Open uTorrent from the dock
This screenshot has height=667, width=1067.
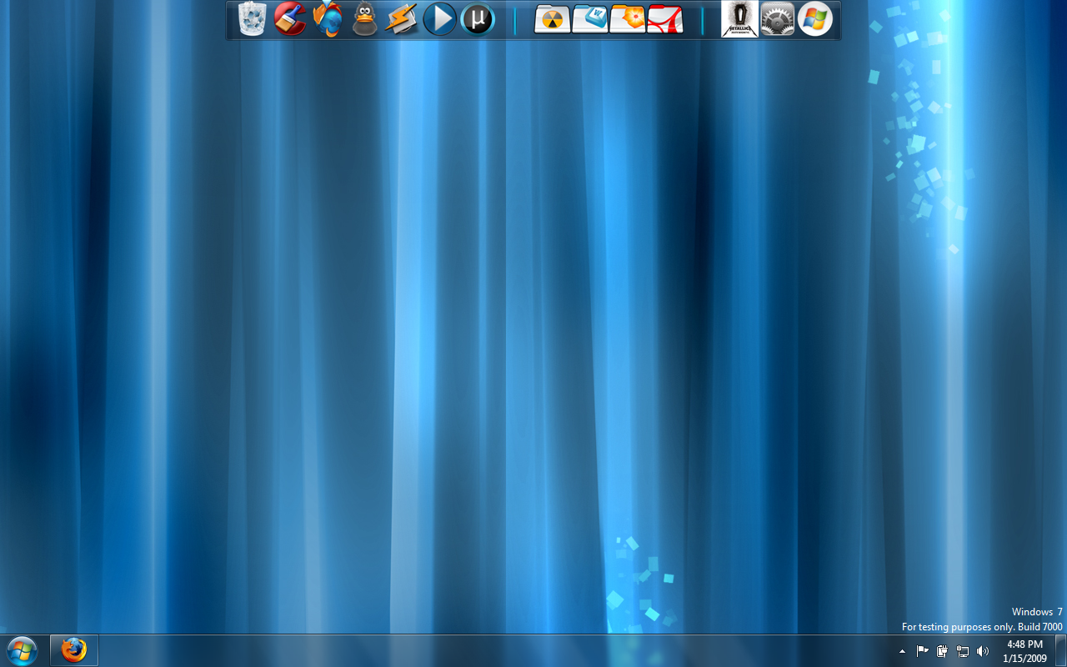click(x=478, y=19)
